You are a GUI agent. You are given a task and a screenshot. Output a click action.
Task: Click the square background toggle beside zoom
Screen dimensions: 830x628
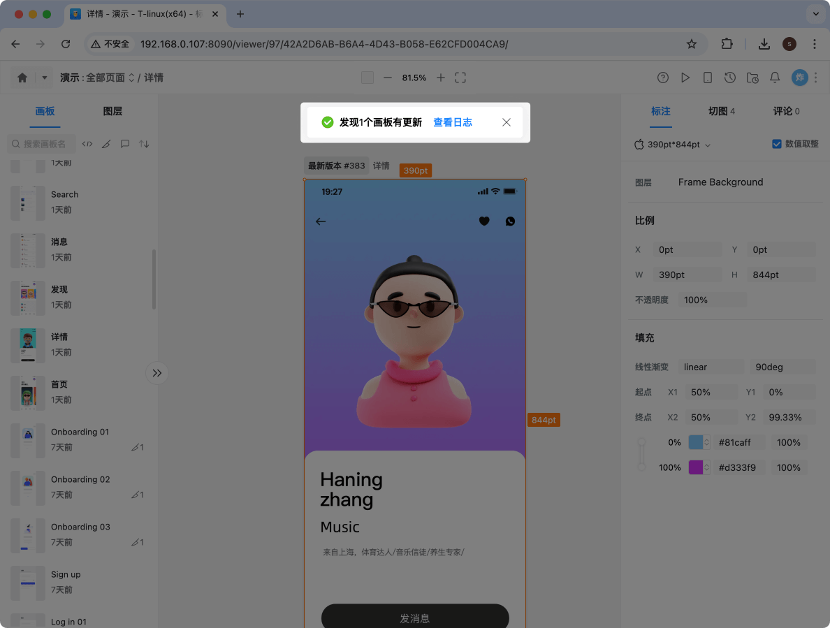[367, 78]
